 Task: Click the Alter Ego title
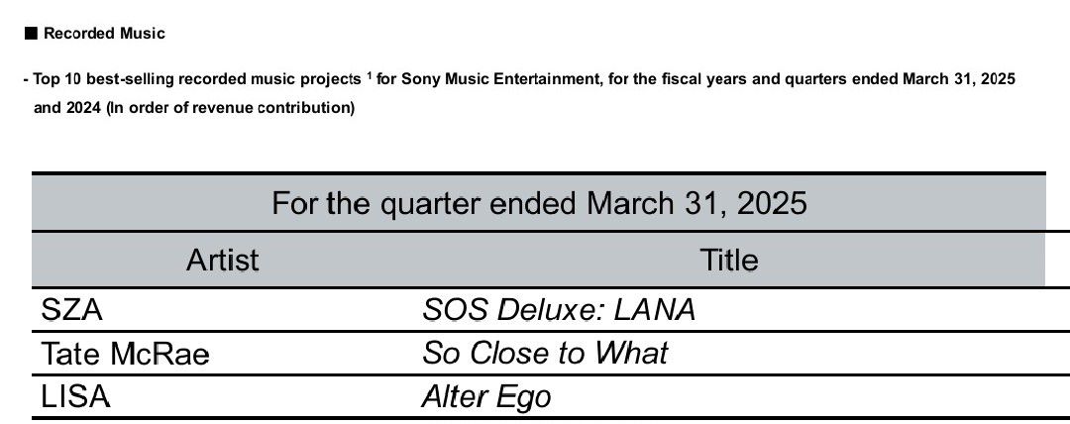pos(485,397)
